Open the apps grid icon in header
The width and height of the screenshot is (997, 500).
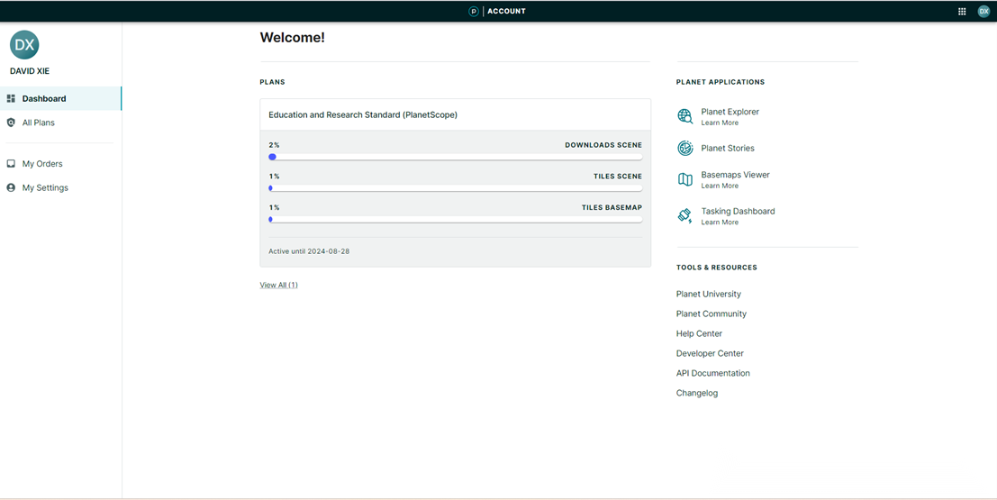962,11
